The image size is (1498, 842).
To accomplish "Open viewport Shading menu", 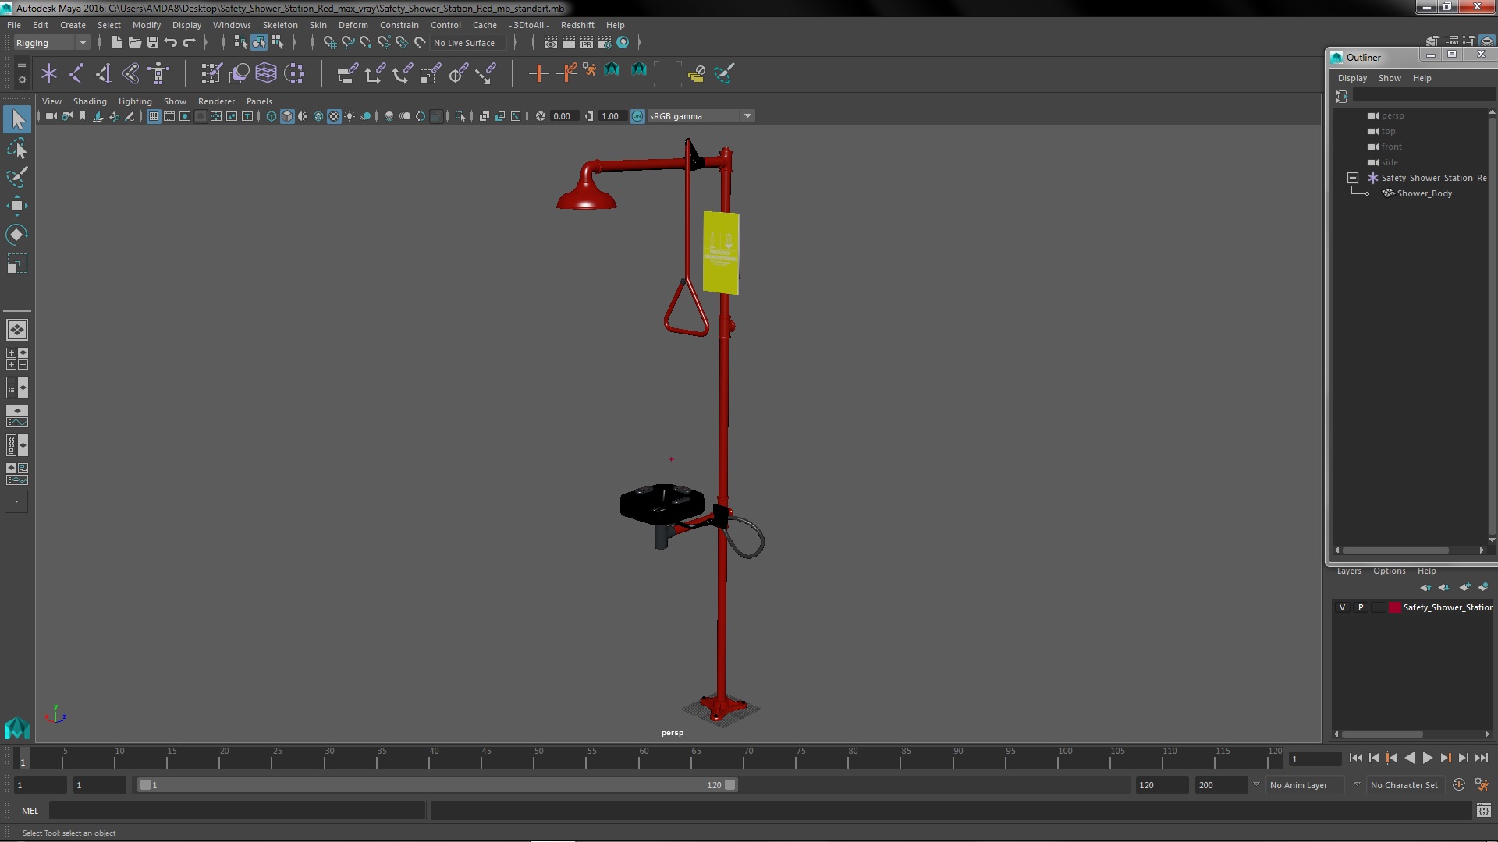I will tap(90, 101).
